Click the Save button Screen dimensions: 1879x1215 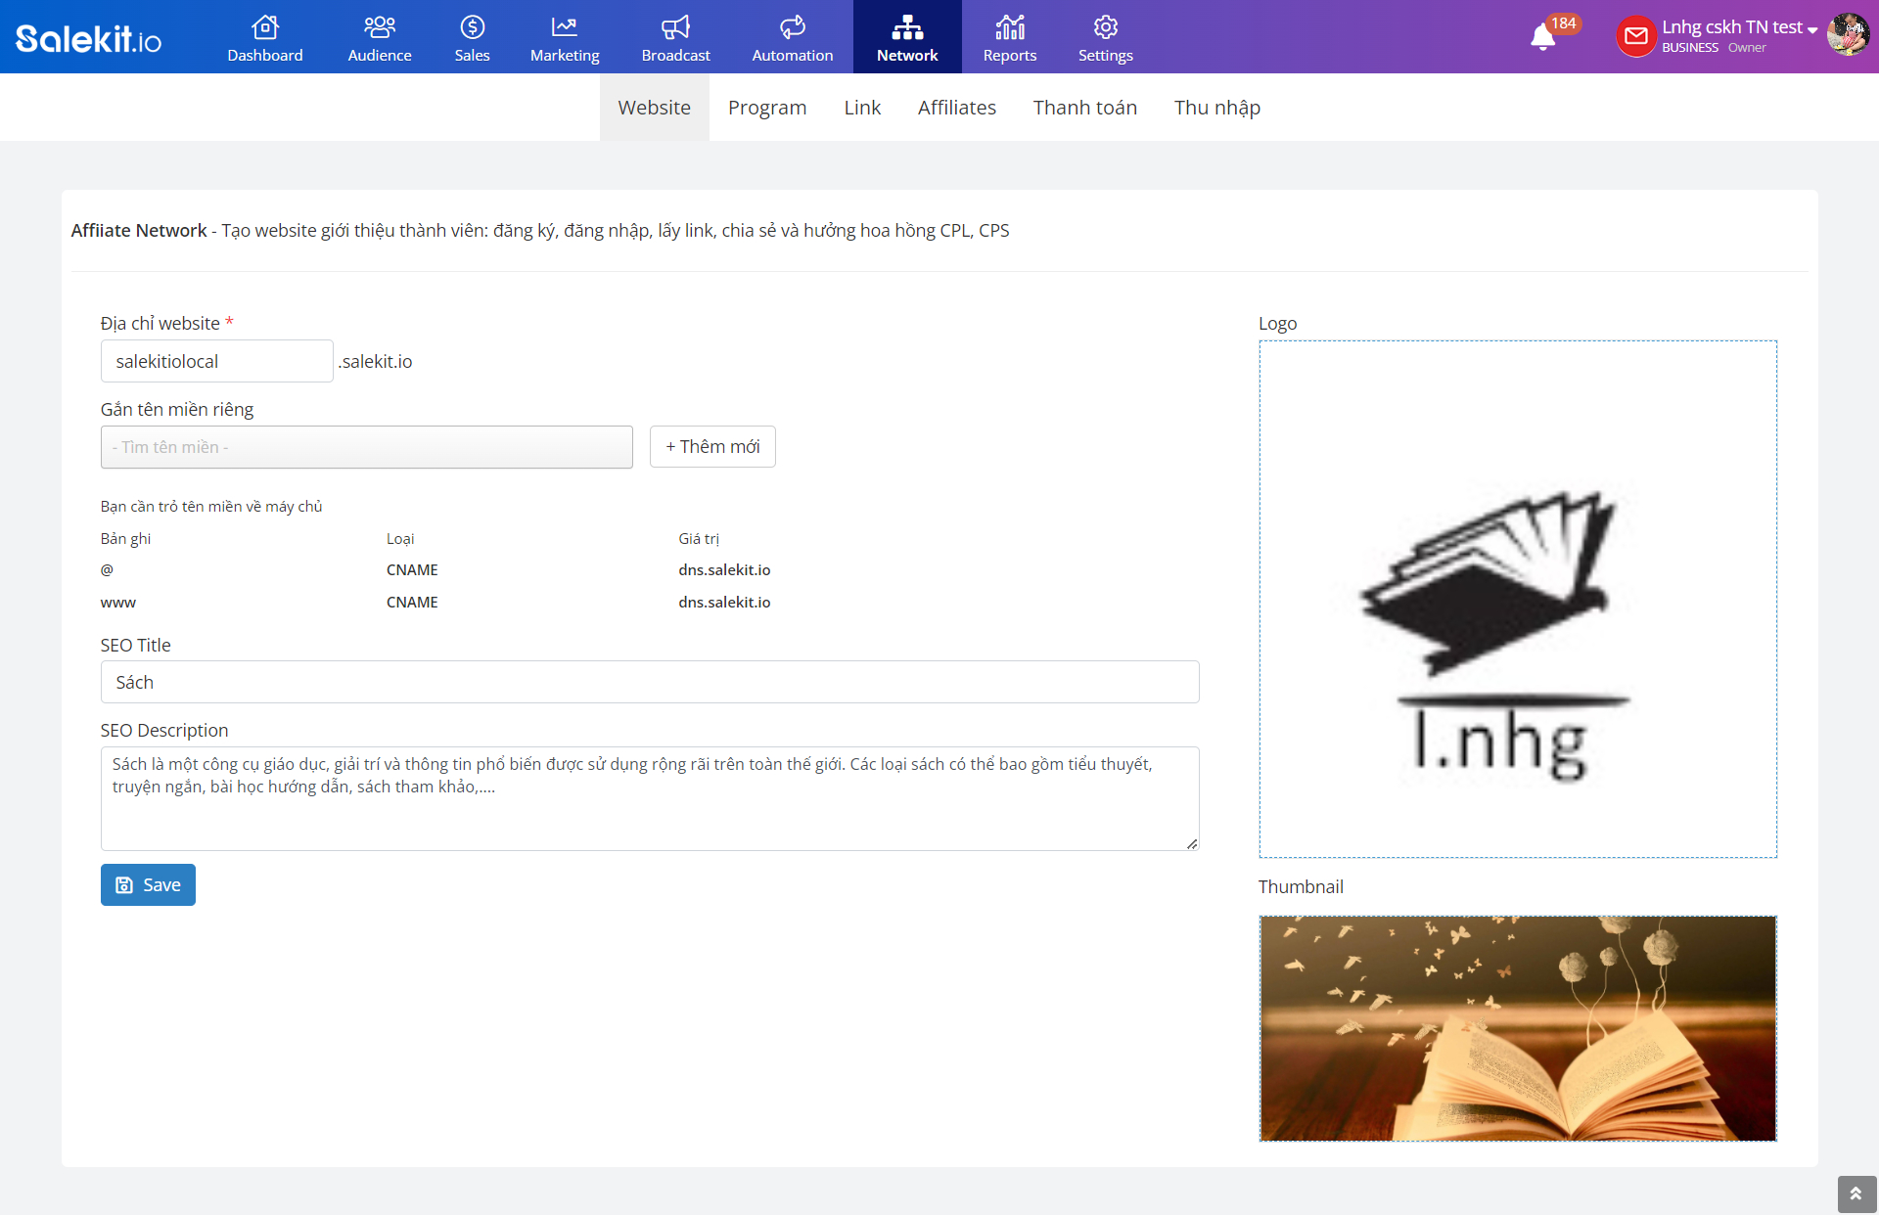tap(148, 885)
